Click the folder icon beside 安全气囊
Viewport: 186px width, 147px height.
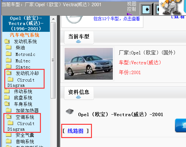(9, 135)
